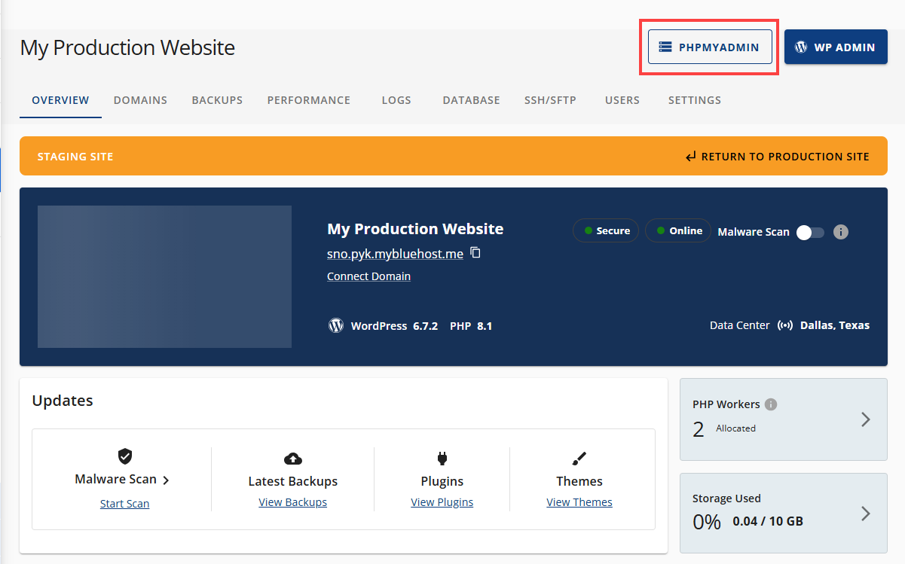Viewport: 905px width, 564px height.
Task: Click the shield icon above Malware Scan
Action: (125, 456)
